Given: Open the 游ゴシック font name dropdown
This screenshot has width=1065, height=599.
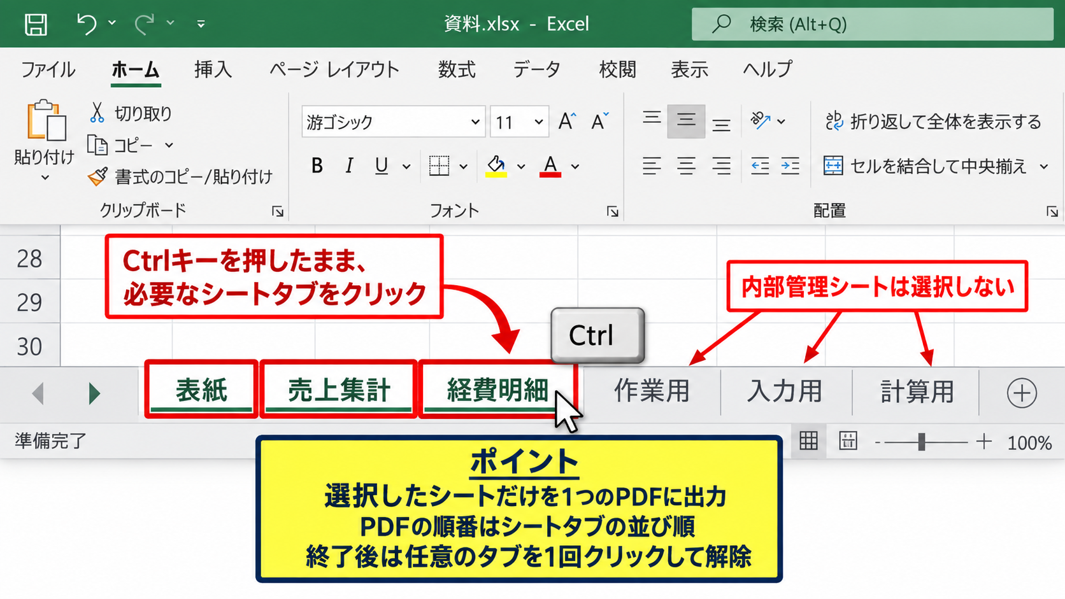Looking at the screenshot, I should click(x=475, y=122).
